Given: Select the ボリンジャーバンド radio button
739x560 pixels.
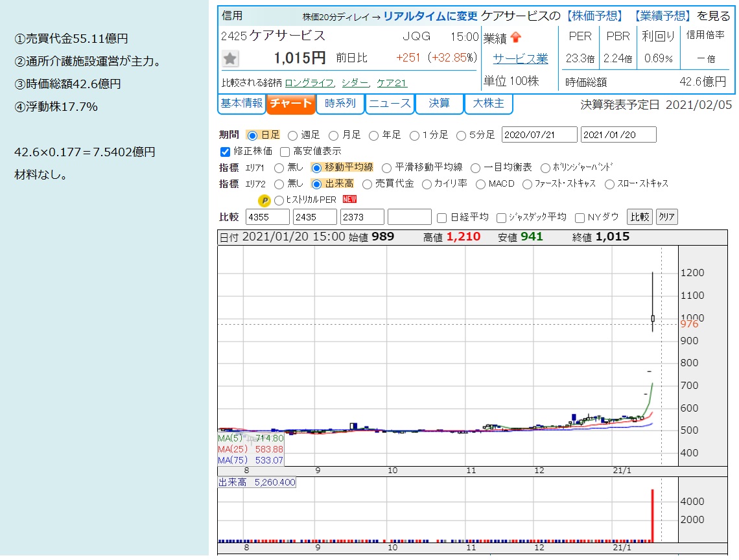Looking at the screenshot, I should 545,168.
